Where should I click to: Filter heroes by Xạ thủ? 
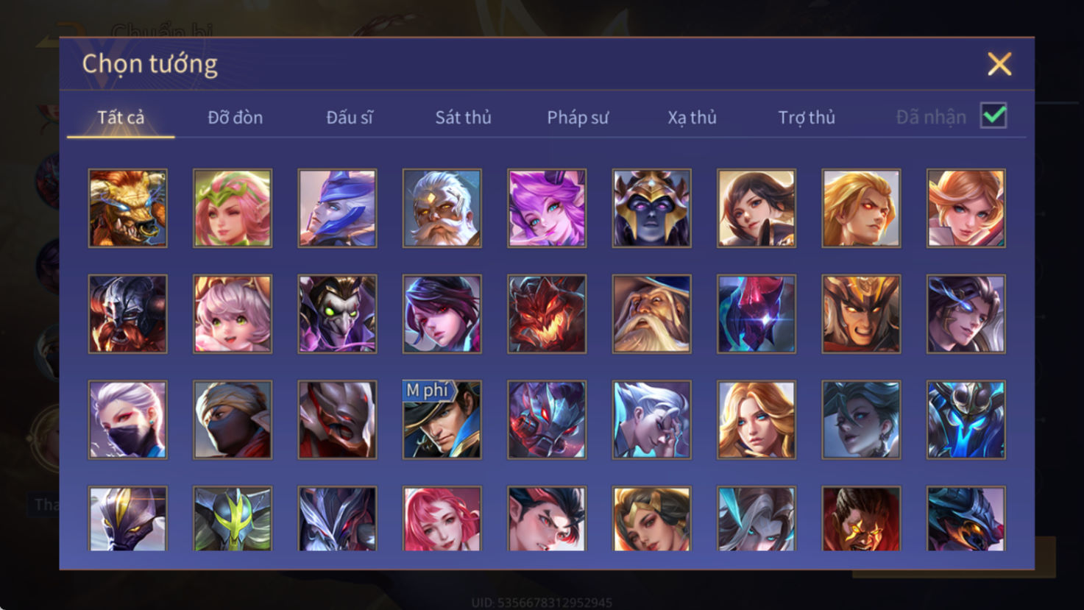pyautogui.click(x=692, y=117)
